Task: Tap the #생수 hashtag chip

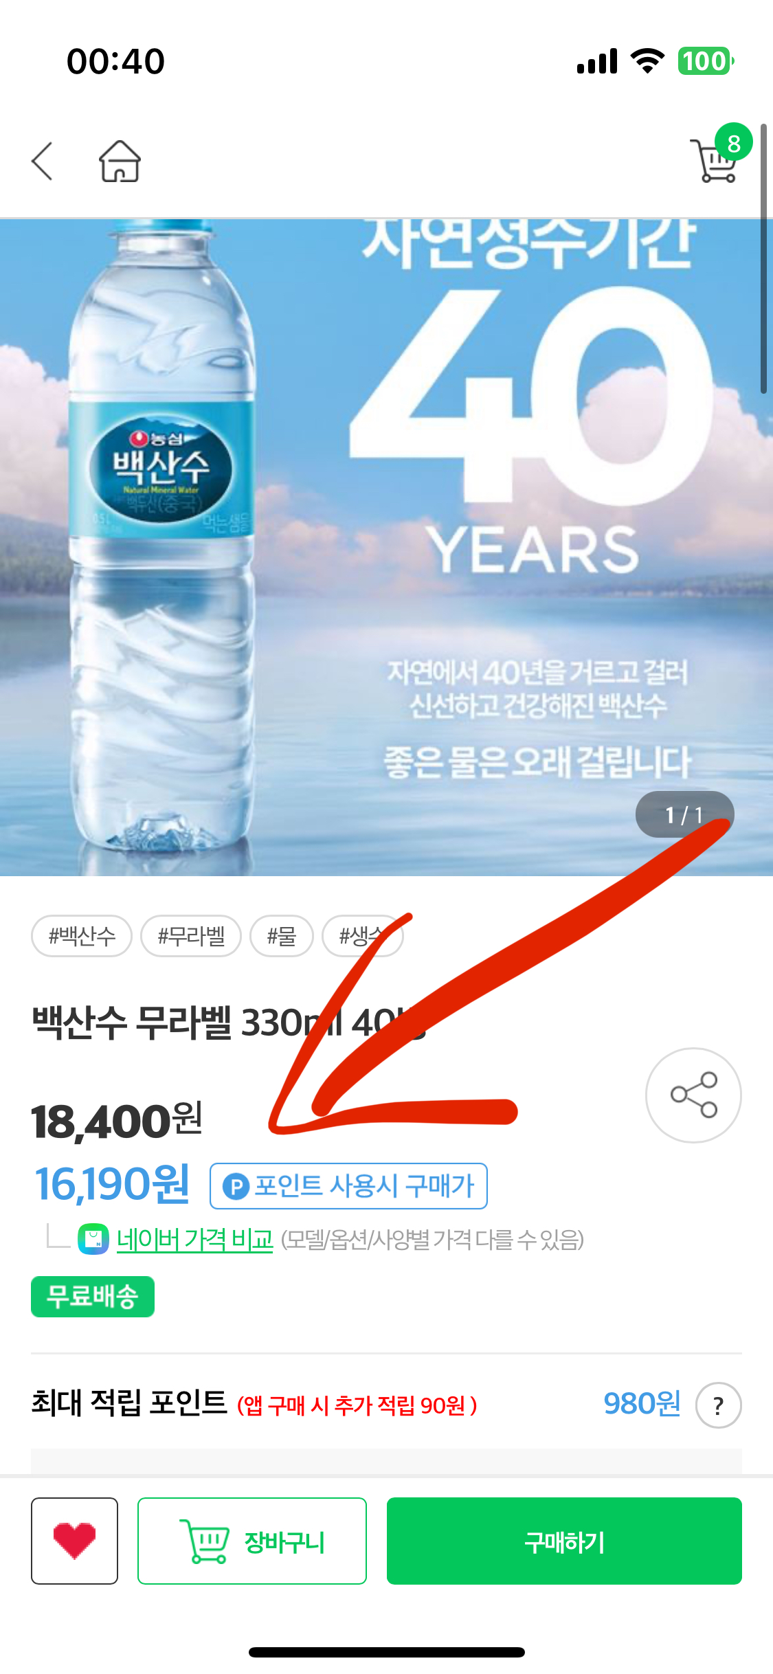Action: click(x=362, y=935)
